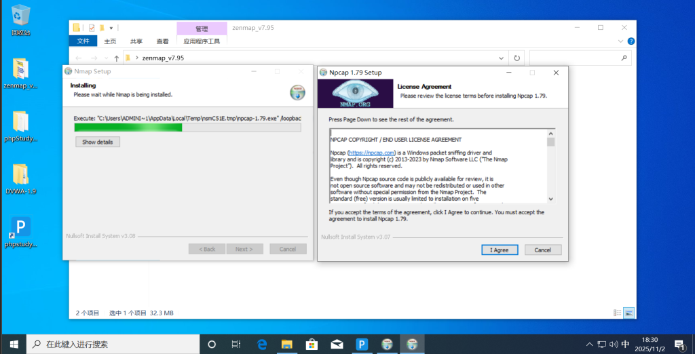
Task: Click the Task View taskbar icon
Action: [x=236, y=344]
